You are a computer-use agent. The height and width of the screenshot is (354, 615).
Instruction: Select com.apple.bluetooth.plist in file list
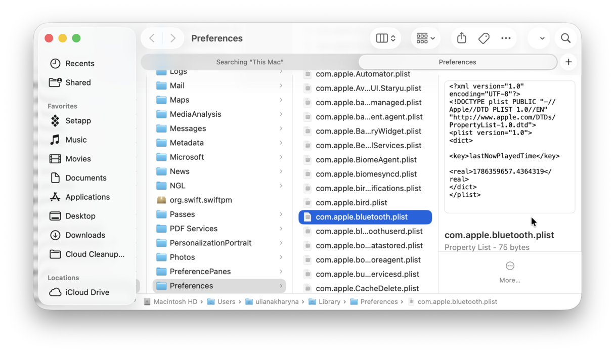[365, 217]
